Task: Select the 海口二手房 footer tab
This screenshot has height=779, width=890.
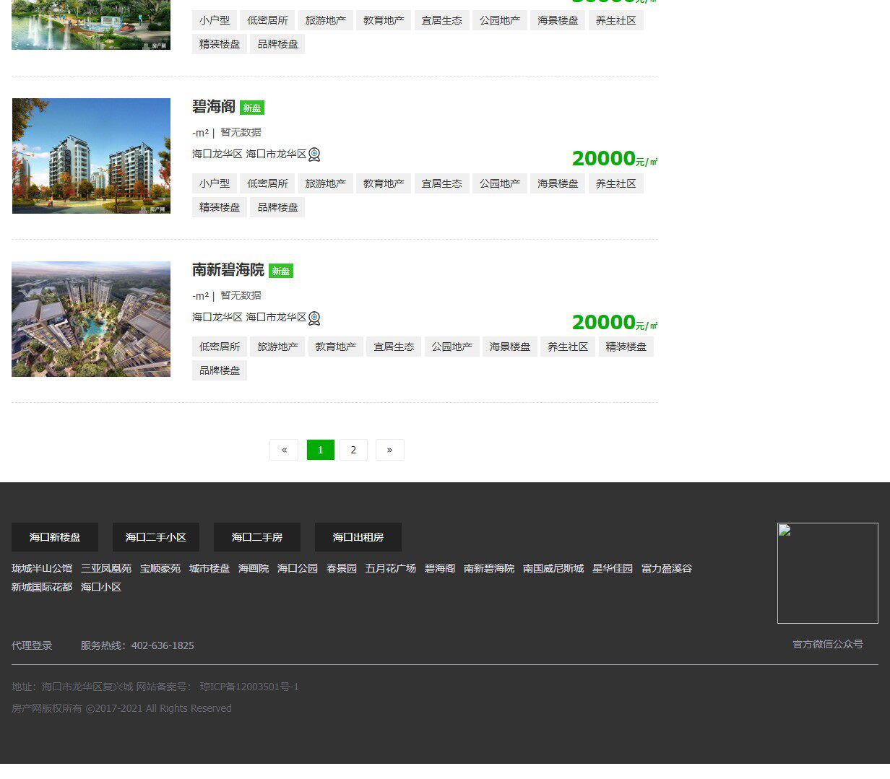Action: point(256,536)
